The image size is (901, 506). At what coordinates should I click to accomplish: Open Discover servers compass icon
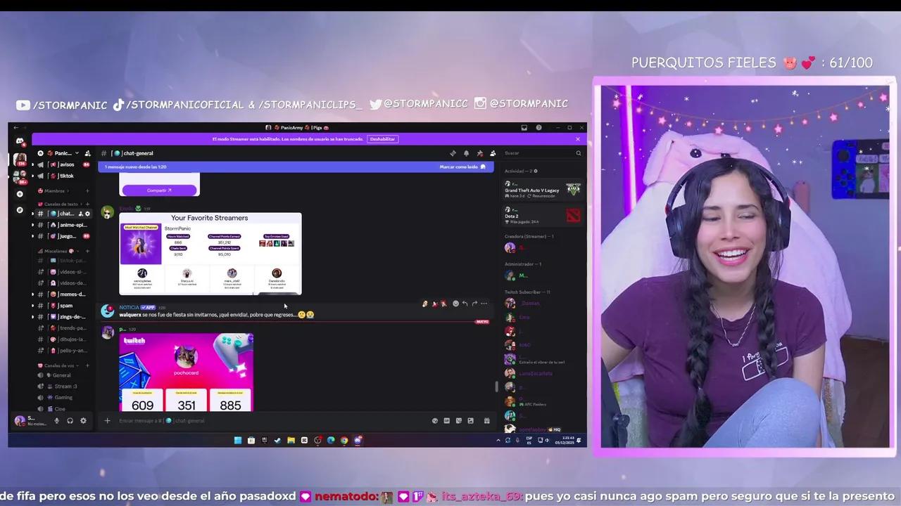point(20,210)
